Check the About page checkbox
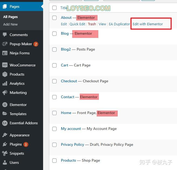The image size is (177, 170). pyautogui.click(x=54, y=18)
